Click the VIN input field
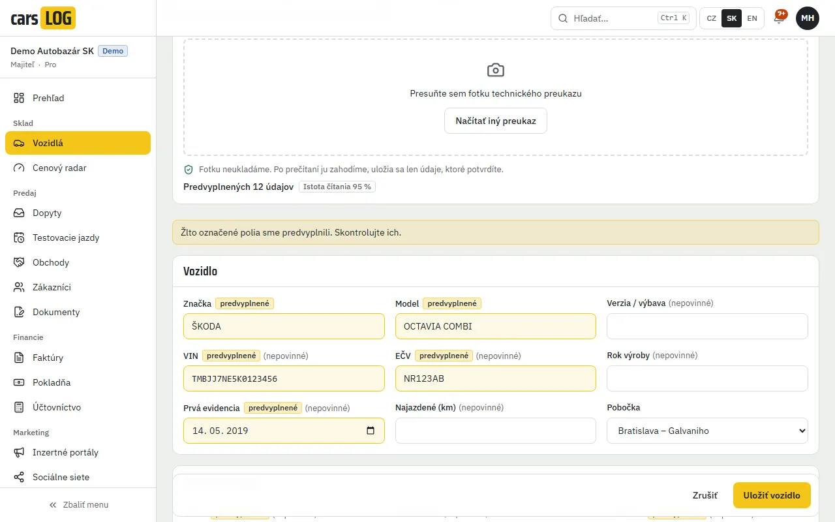Image resolution: width=835 pixels, height=522 pixels. (x=284, y=378)
